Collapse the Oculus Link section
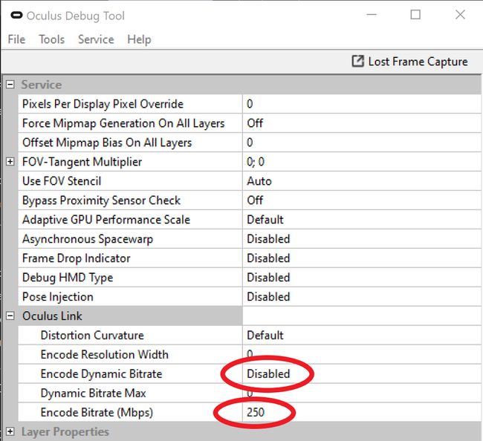Image resolution: width=483 pixels, height=441 pixels. 10,316
